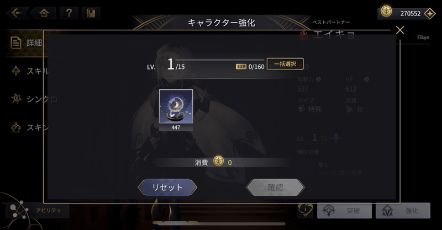Viewport: 442px width, 230px height.
Task: Click the EXP progress bar
Action: (x=220, y=60)
